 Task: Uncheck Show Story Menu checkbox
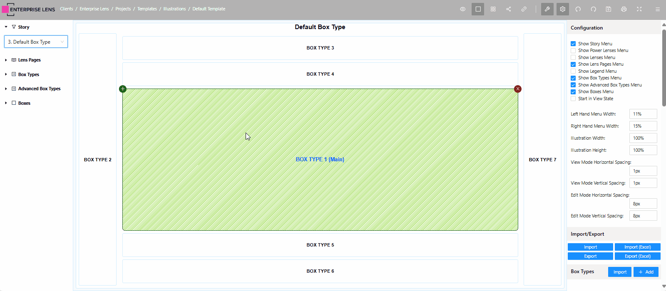[x=573, y=44]
